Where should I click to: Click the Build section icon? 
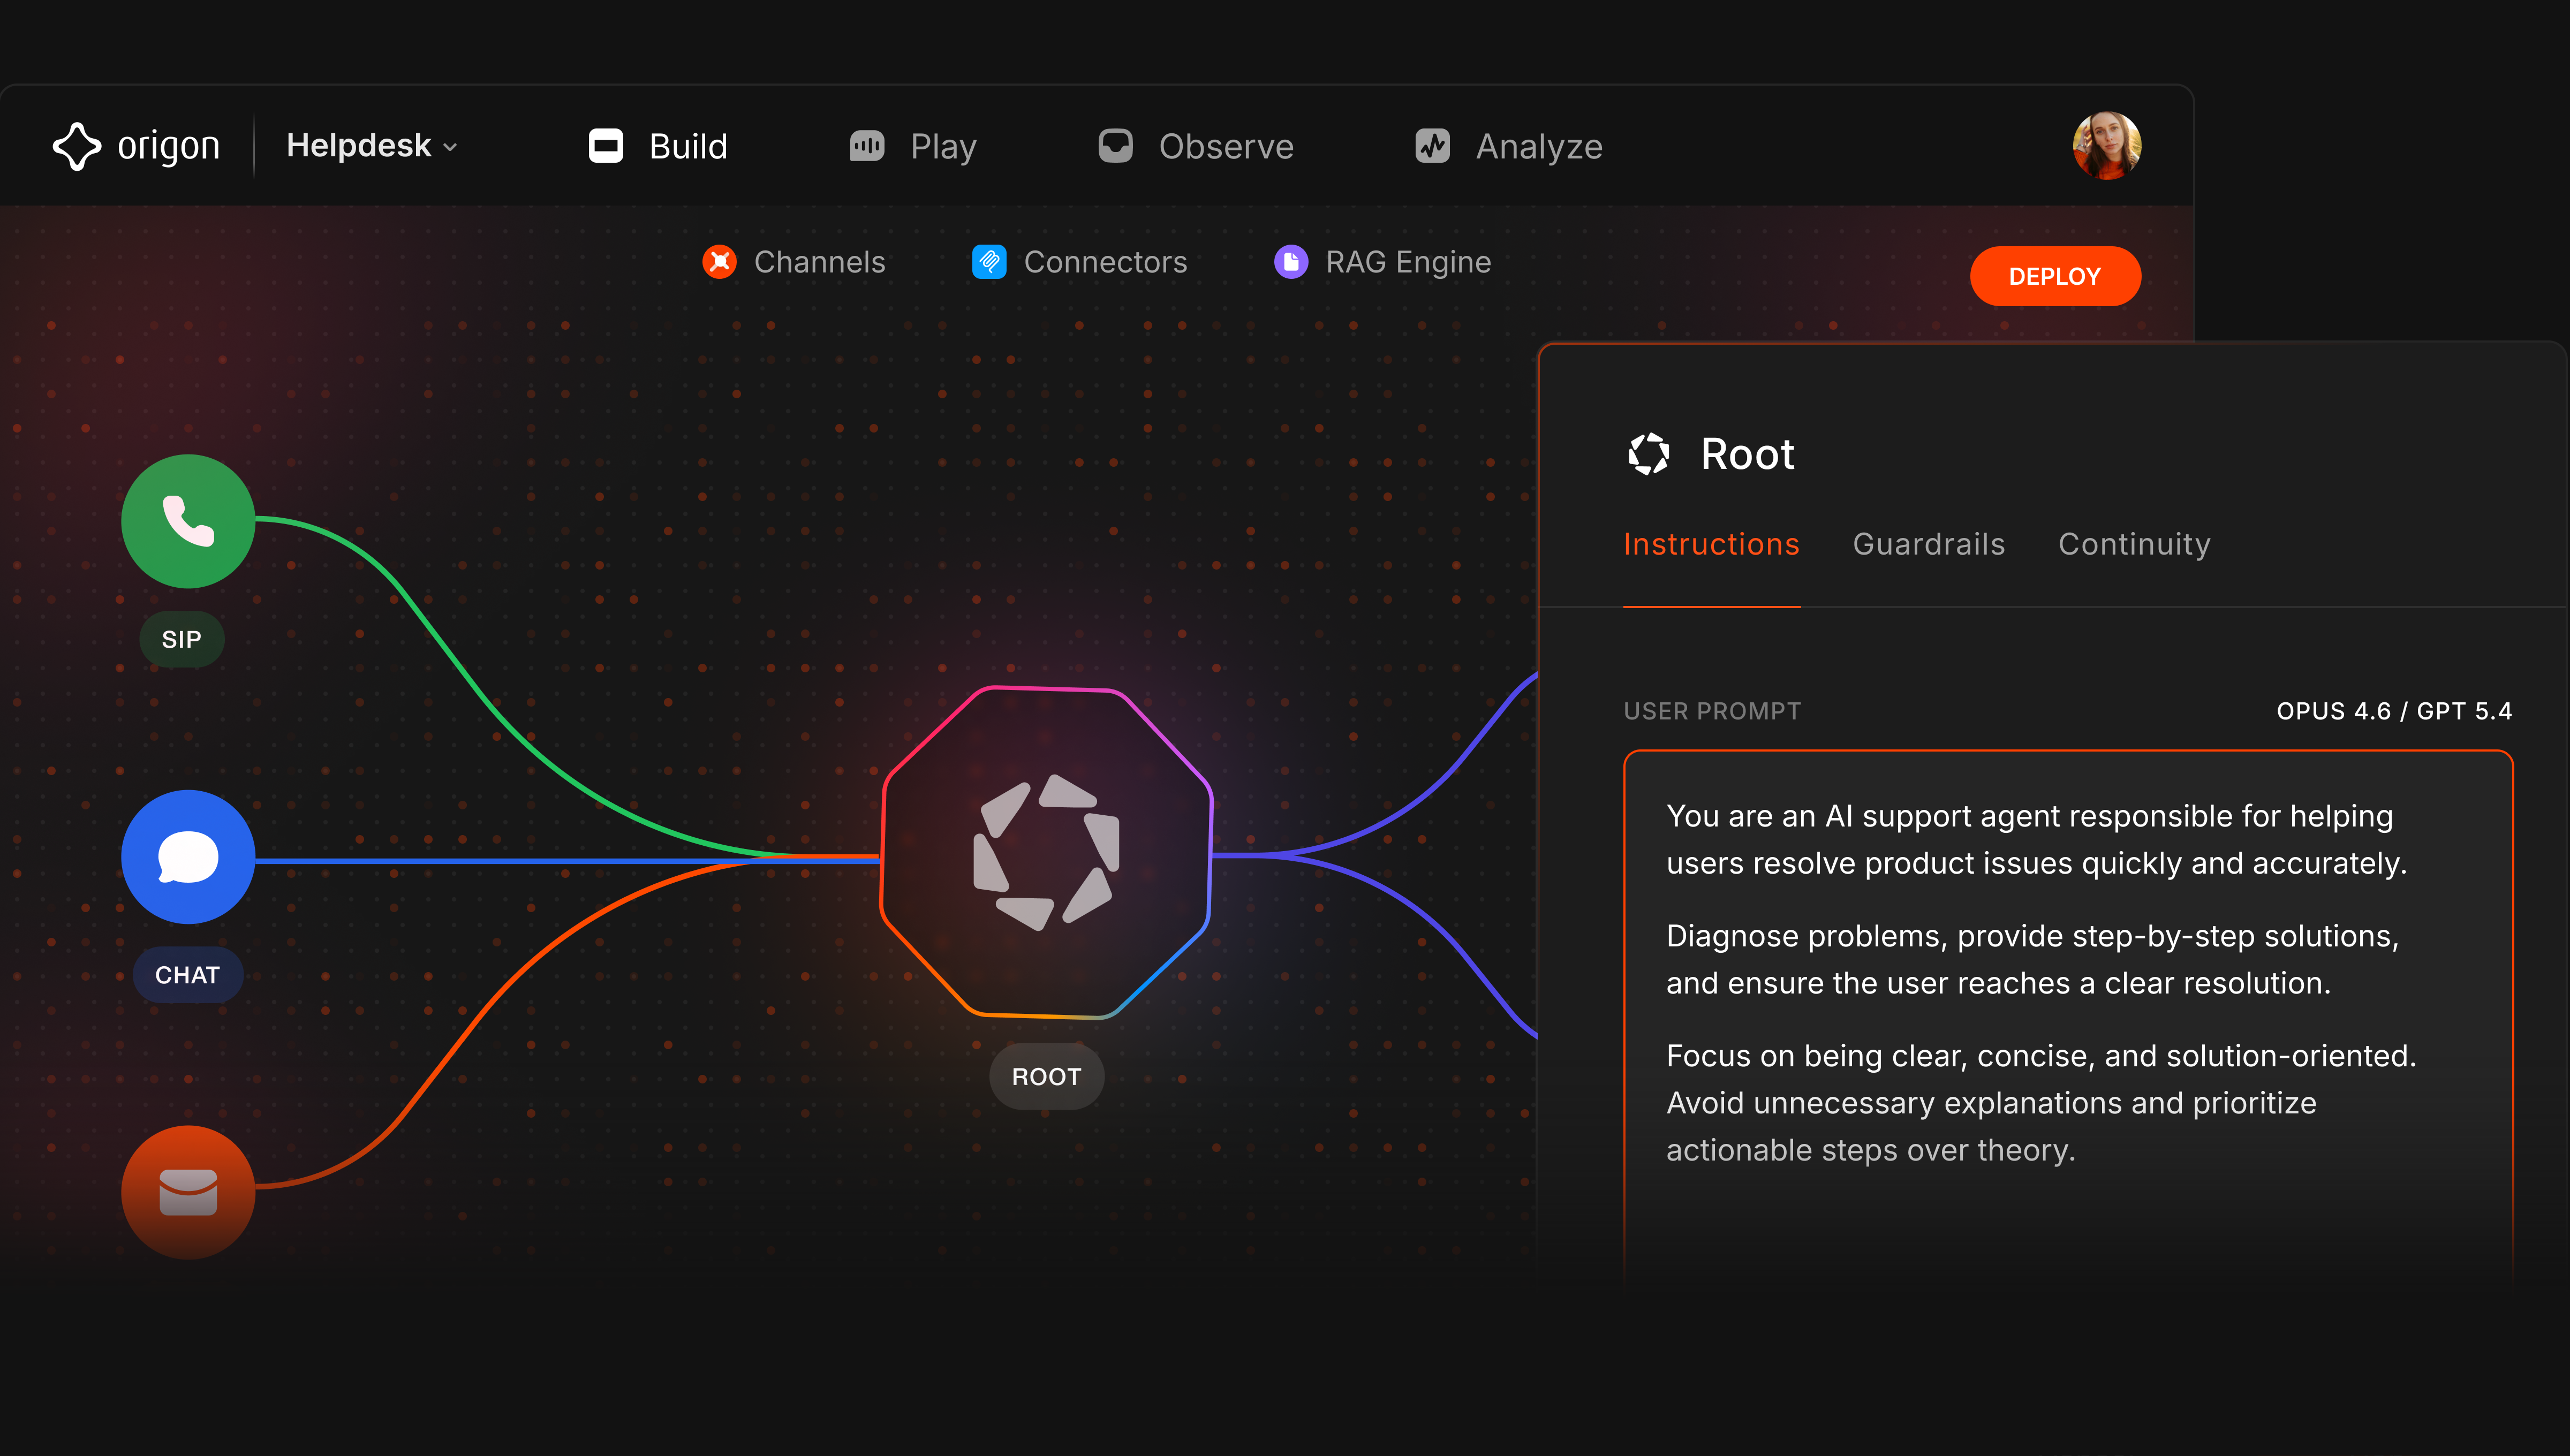coord(606,145)
